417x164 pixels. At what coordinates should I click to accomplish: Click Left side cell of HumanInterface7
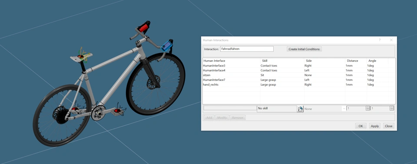307,80
